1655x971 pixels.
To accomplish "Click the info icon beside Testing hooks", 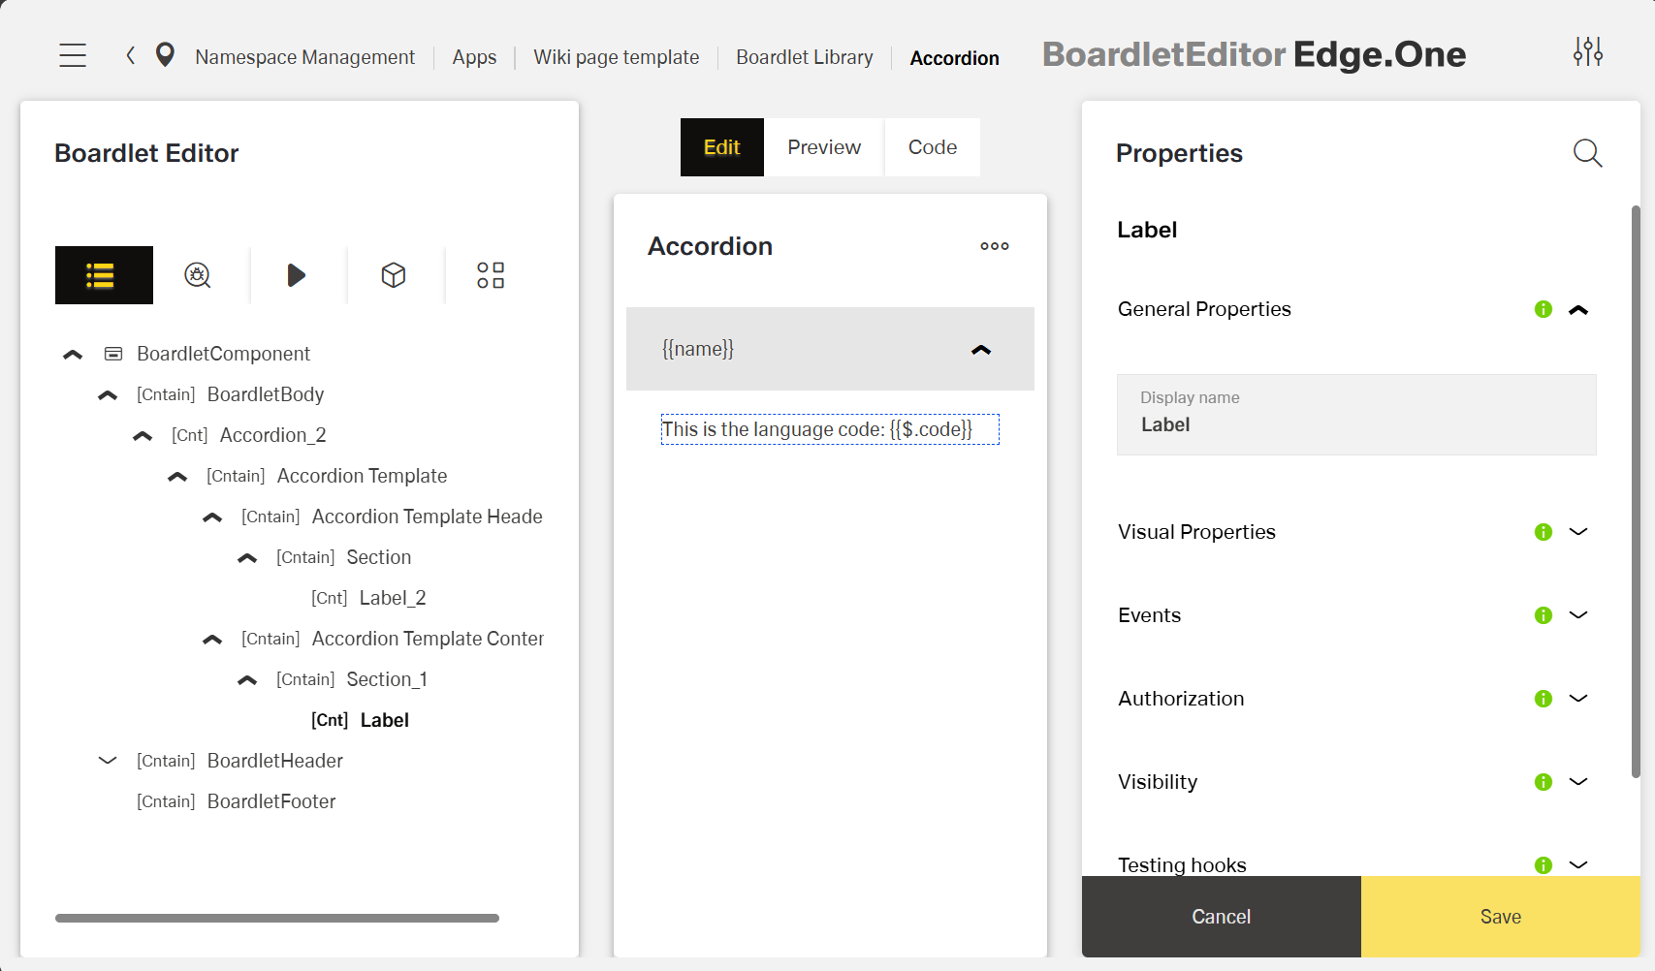I will (x=1543, y=864).
